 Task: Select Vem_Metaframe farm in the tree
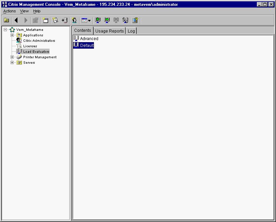[30, 30]
